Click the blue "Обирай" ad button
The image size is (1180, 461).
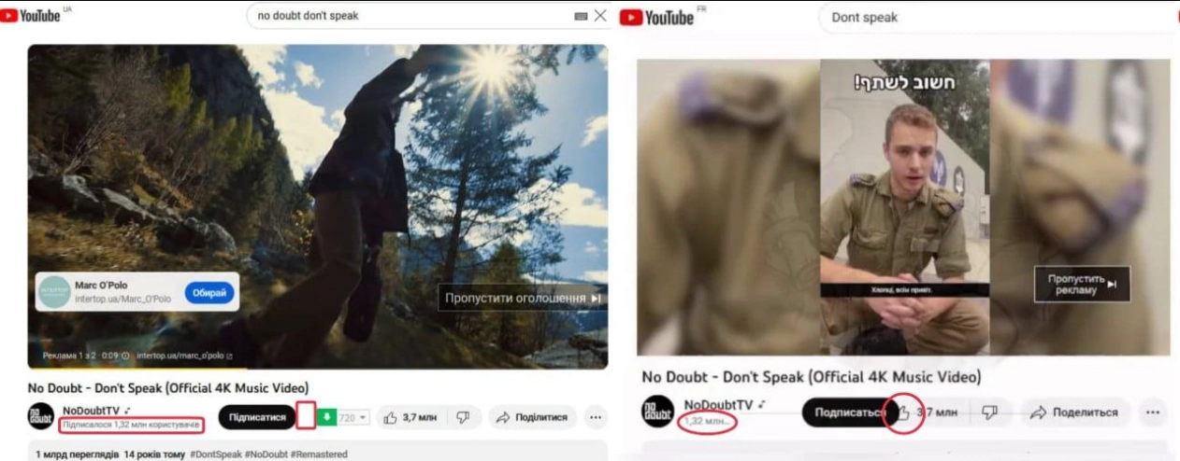(209, 293)
